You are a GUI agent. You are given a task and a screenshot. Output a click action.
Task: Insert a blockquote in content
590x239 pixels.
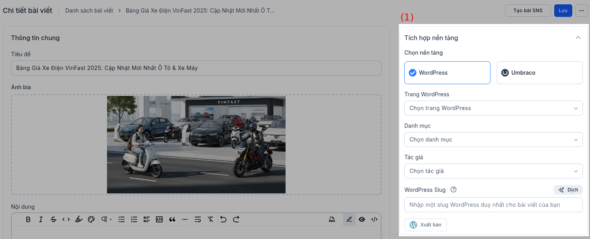172,219
